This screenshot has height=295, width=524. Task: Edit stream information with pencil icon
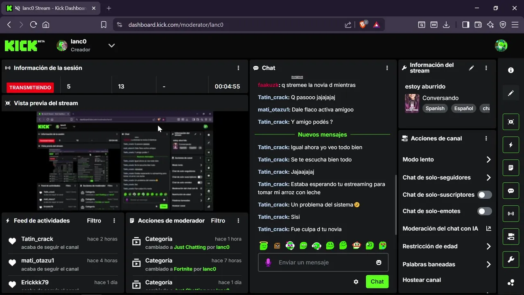click(472, 68)
